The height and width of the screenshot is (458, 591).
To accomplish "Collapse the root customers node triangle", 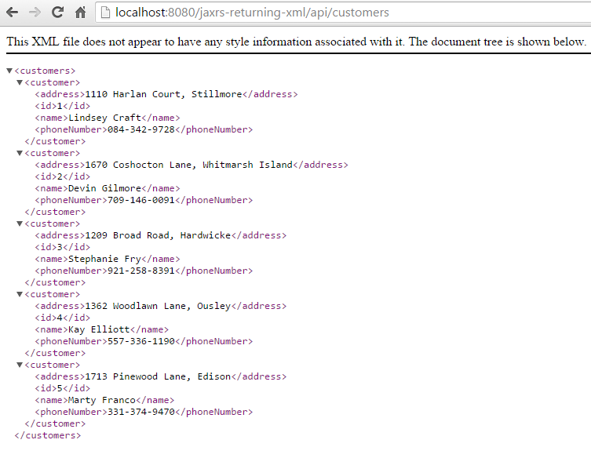I will 9,71.
